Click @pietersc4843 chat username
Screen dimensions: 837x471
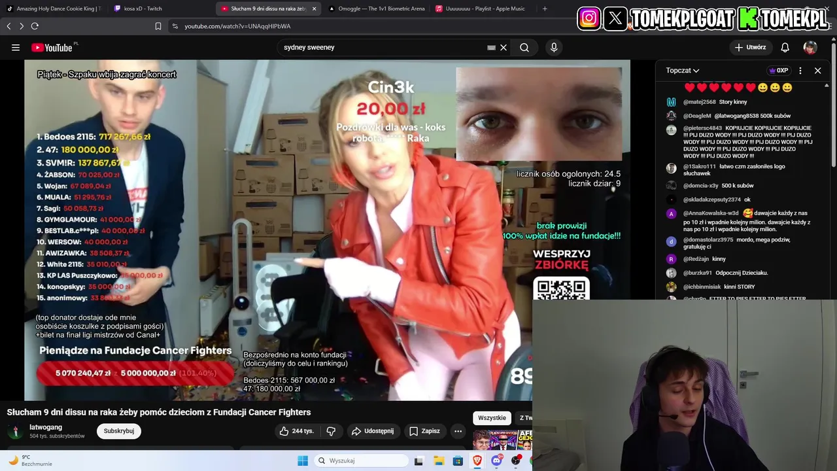coord(703,128)
